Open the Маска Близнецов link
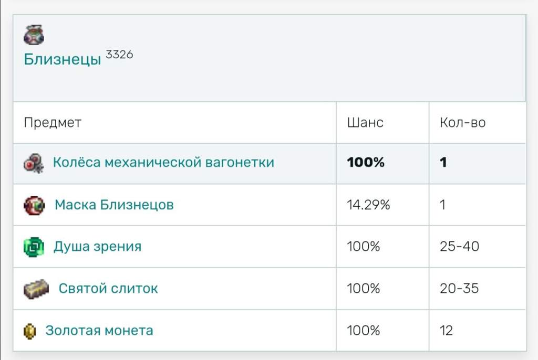538x360 pixels. (x=114, y=205)
